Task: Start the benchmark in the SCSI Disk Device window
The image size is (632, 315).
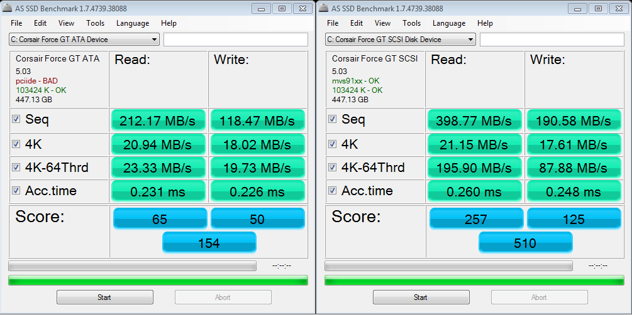Action: (421, 297)
